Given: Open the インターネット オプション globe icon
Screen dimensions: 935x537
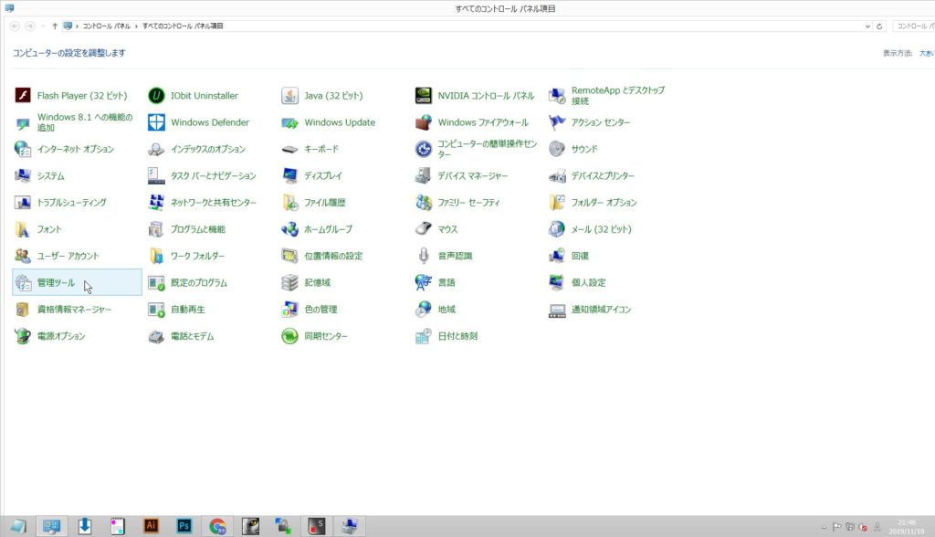Looking at the screenshot, I should pyautogui.click(x=23, y=149).
